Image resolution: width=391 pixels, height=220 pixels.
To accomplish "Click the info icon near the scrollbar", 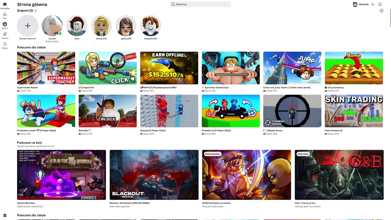I will coord(382,11).
